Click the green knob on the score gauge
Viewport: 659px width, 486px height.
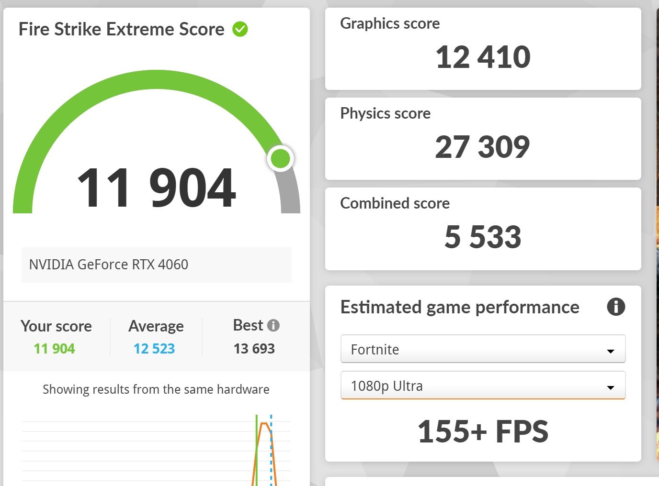coord(281,158)
